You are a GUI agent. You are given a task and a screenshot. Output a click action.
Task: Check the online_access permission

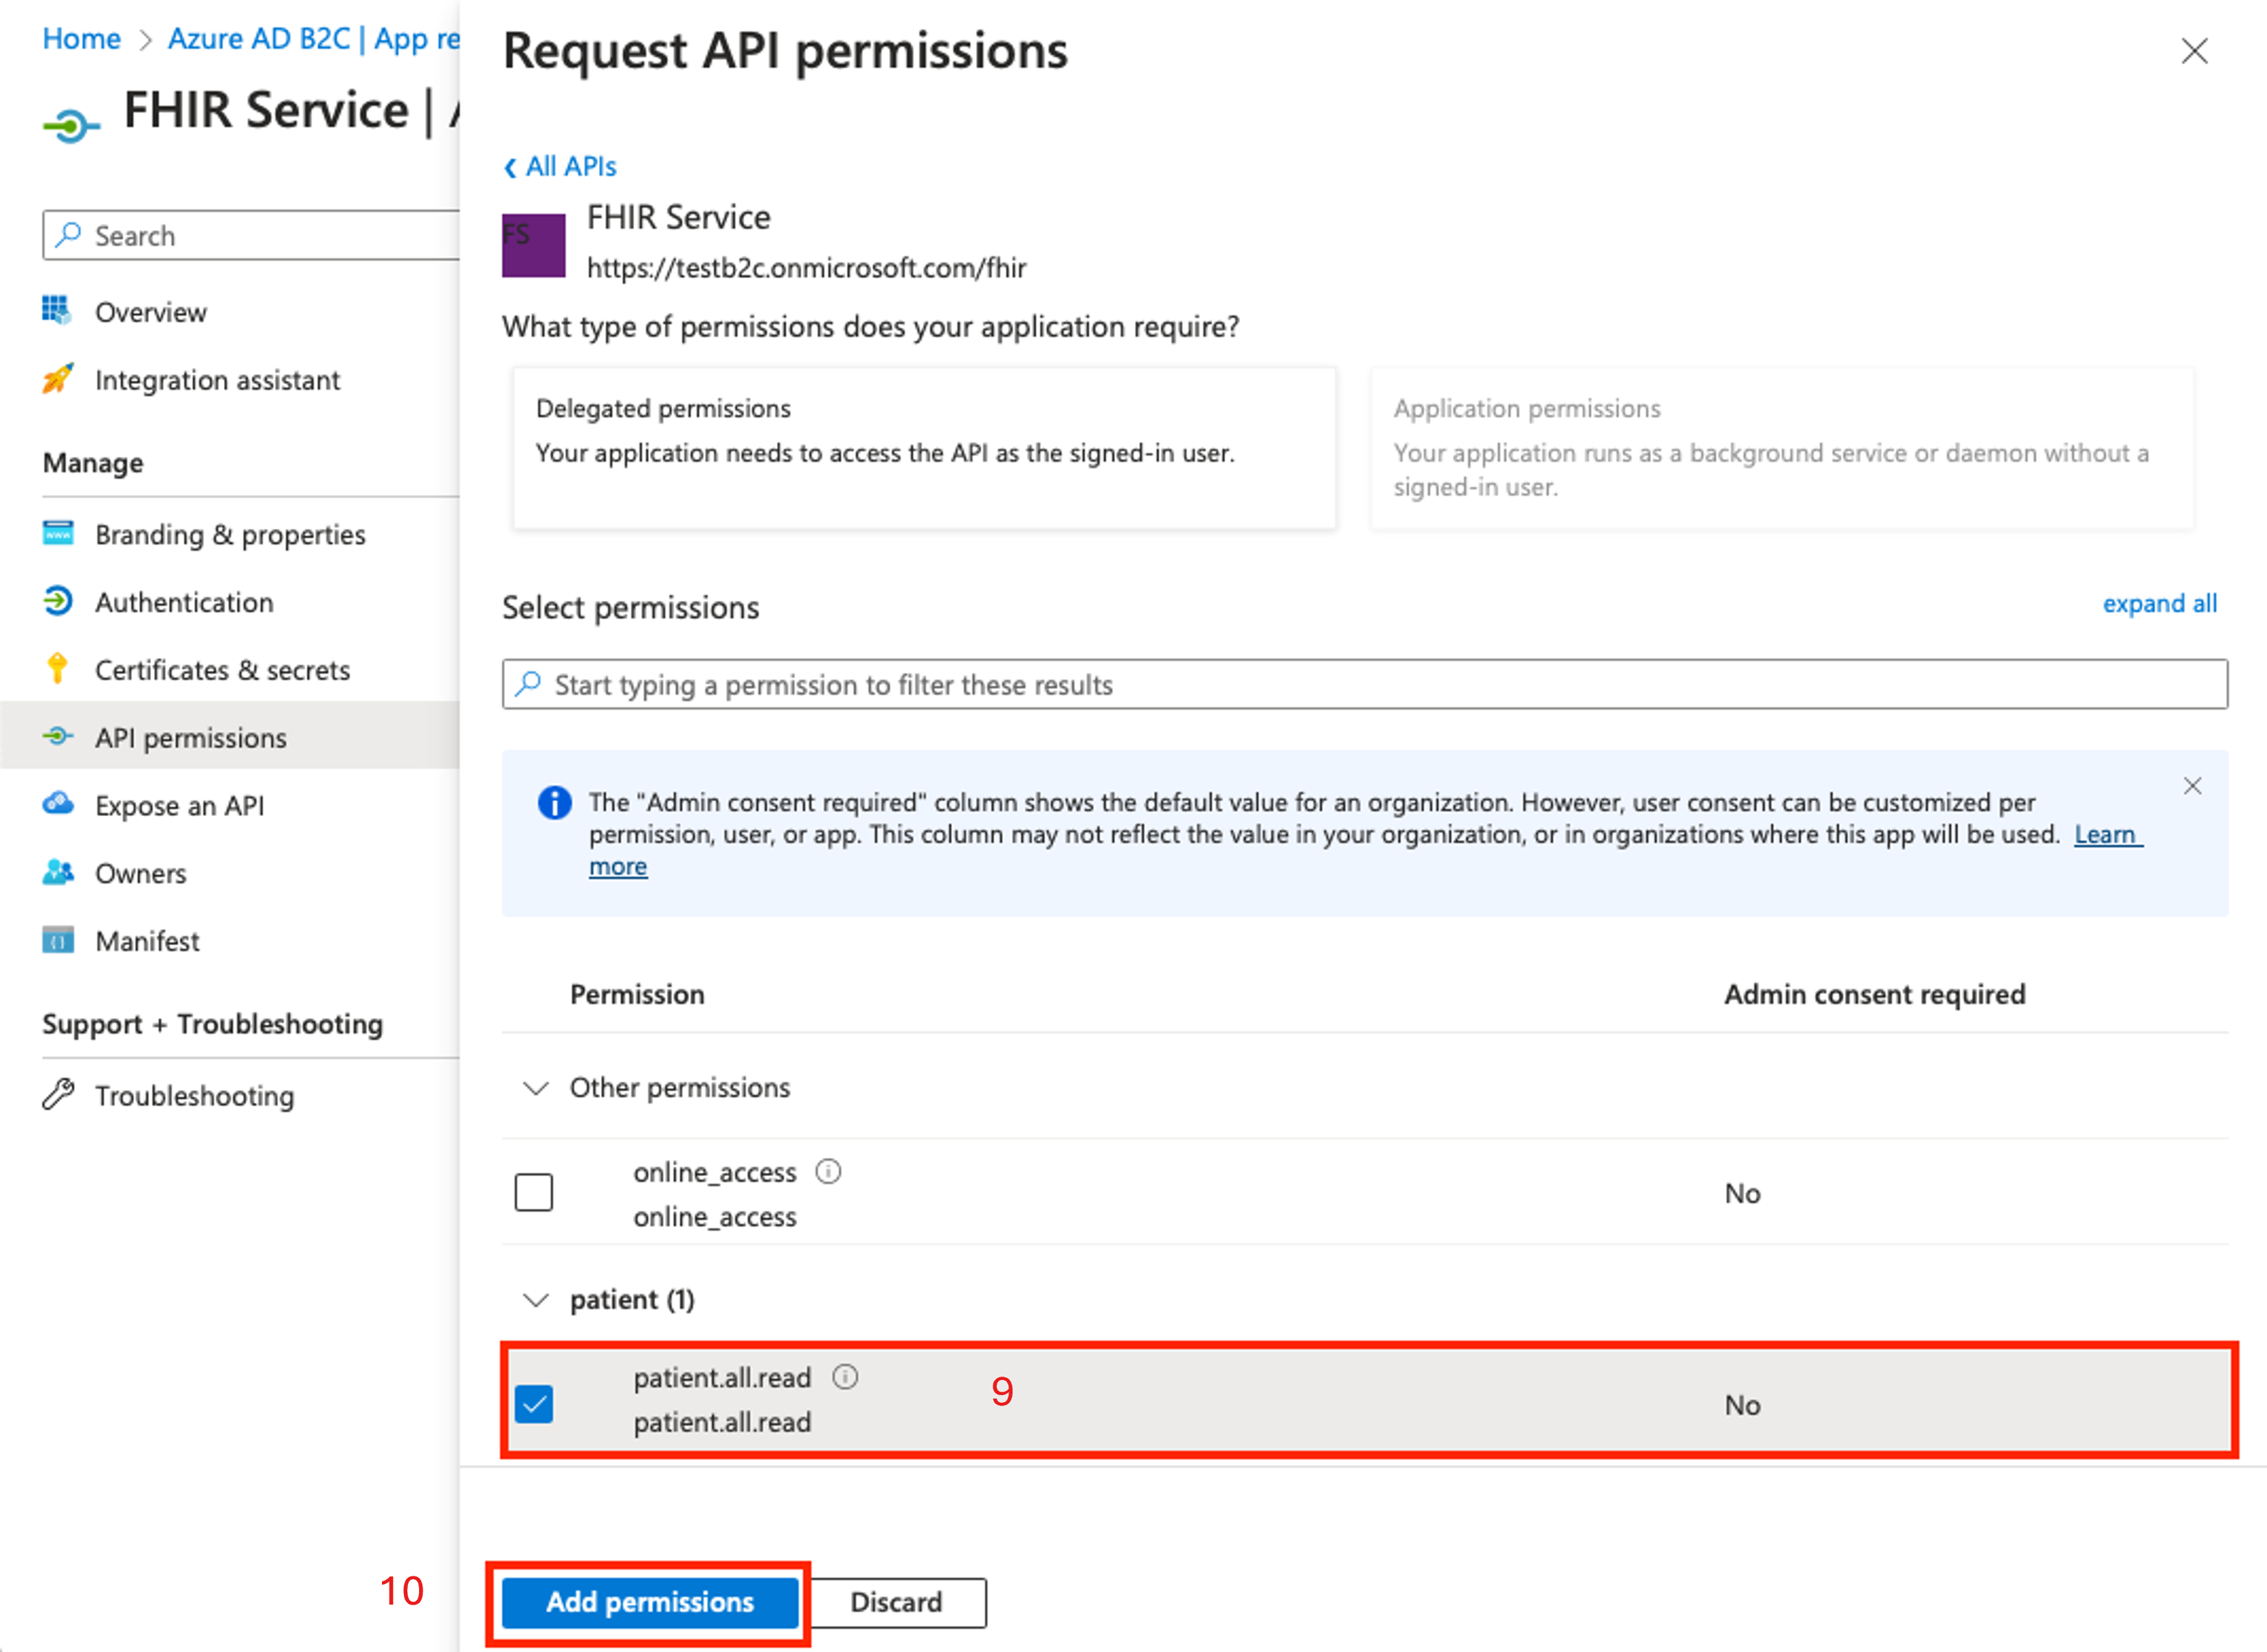(534, 1192)
